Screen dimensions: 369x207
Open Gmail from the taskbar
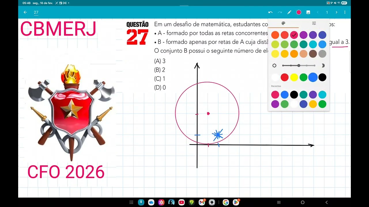[202, 202]
